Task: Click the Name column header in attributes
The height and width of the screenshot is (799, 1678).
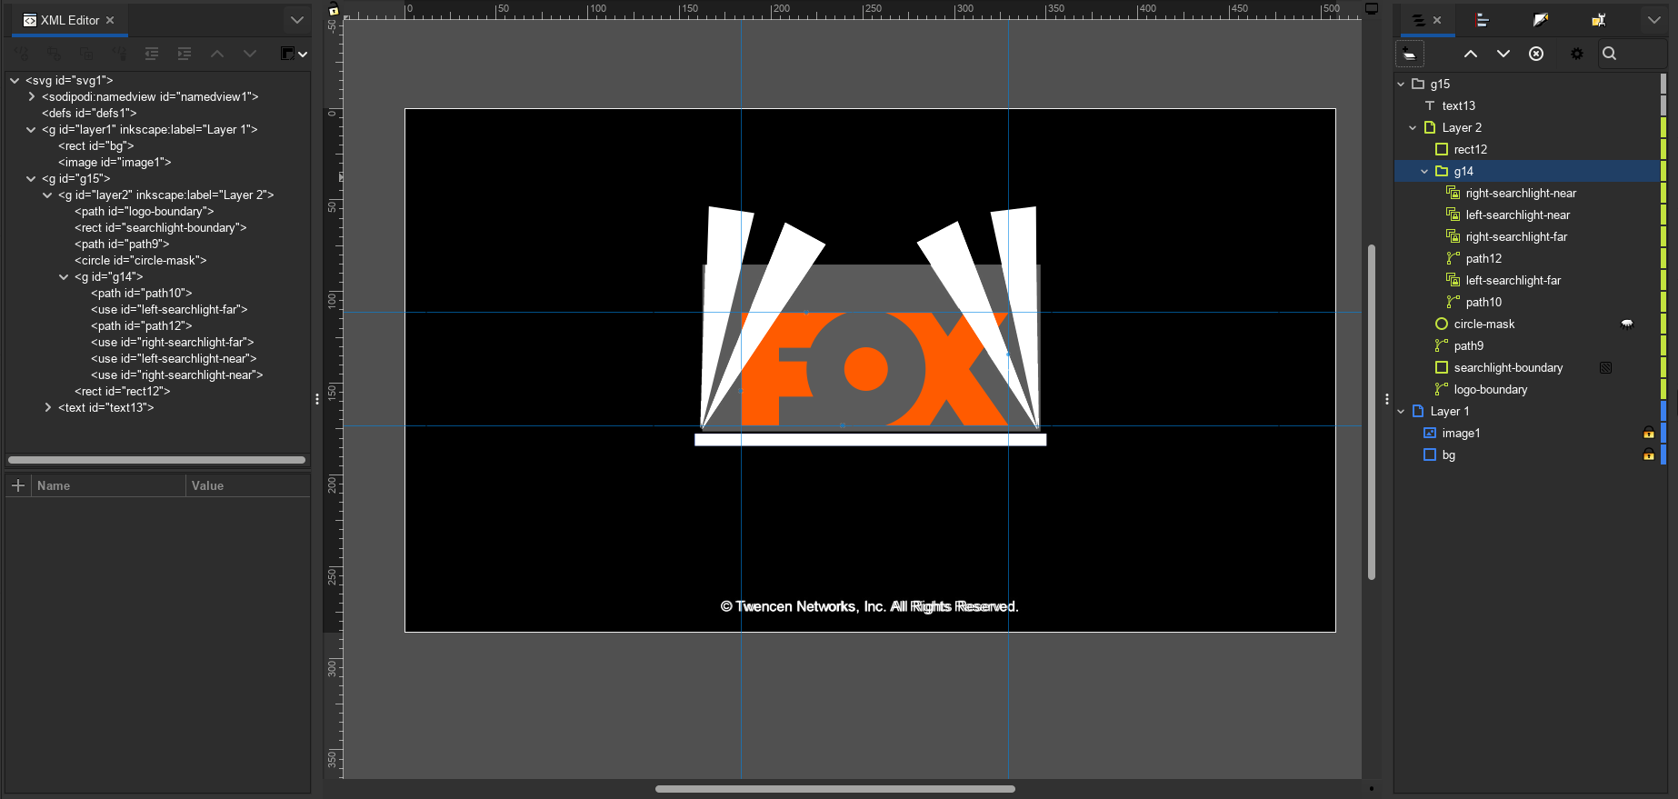Action: pyautogui.click(x=109, y=485)
